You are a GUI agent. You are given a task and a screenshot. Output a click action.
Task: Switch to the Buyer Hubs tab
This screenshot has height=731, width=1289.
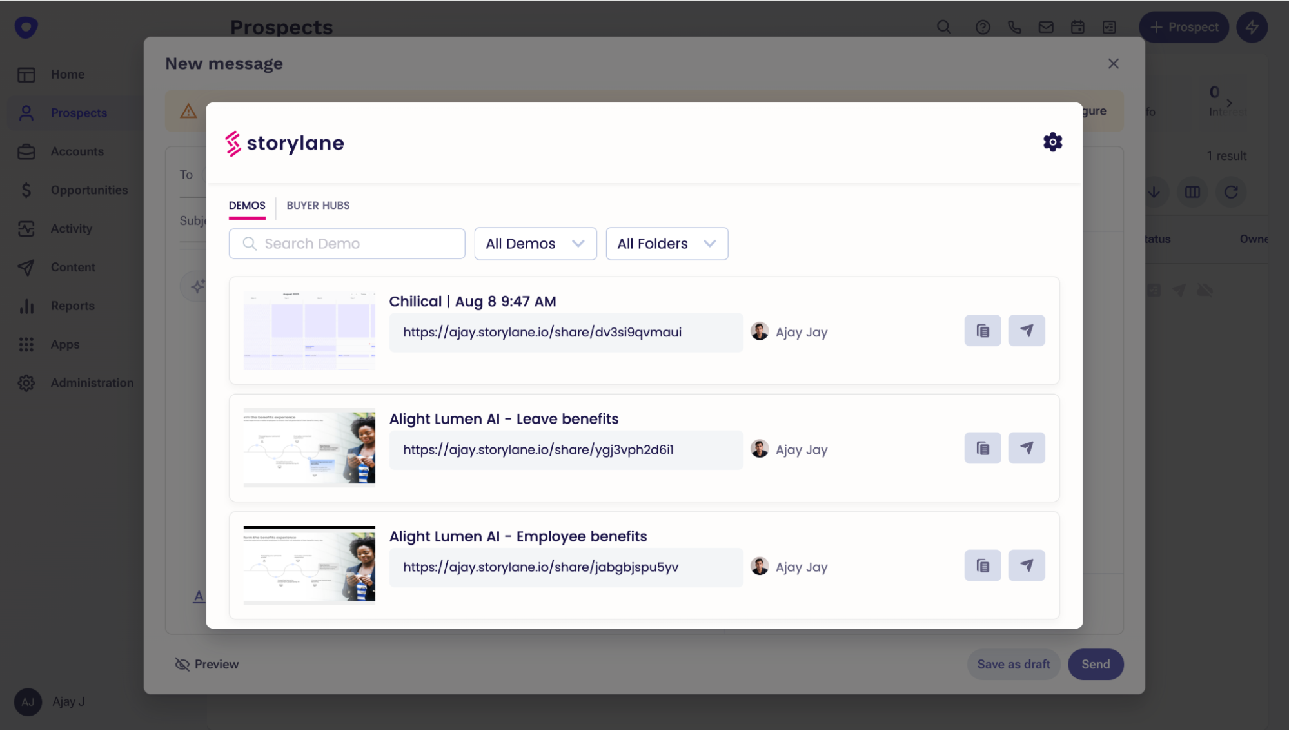pos(318,205)
